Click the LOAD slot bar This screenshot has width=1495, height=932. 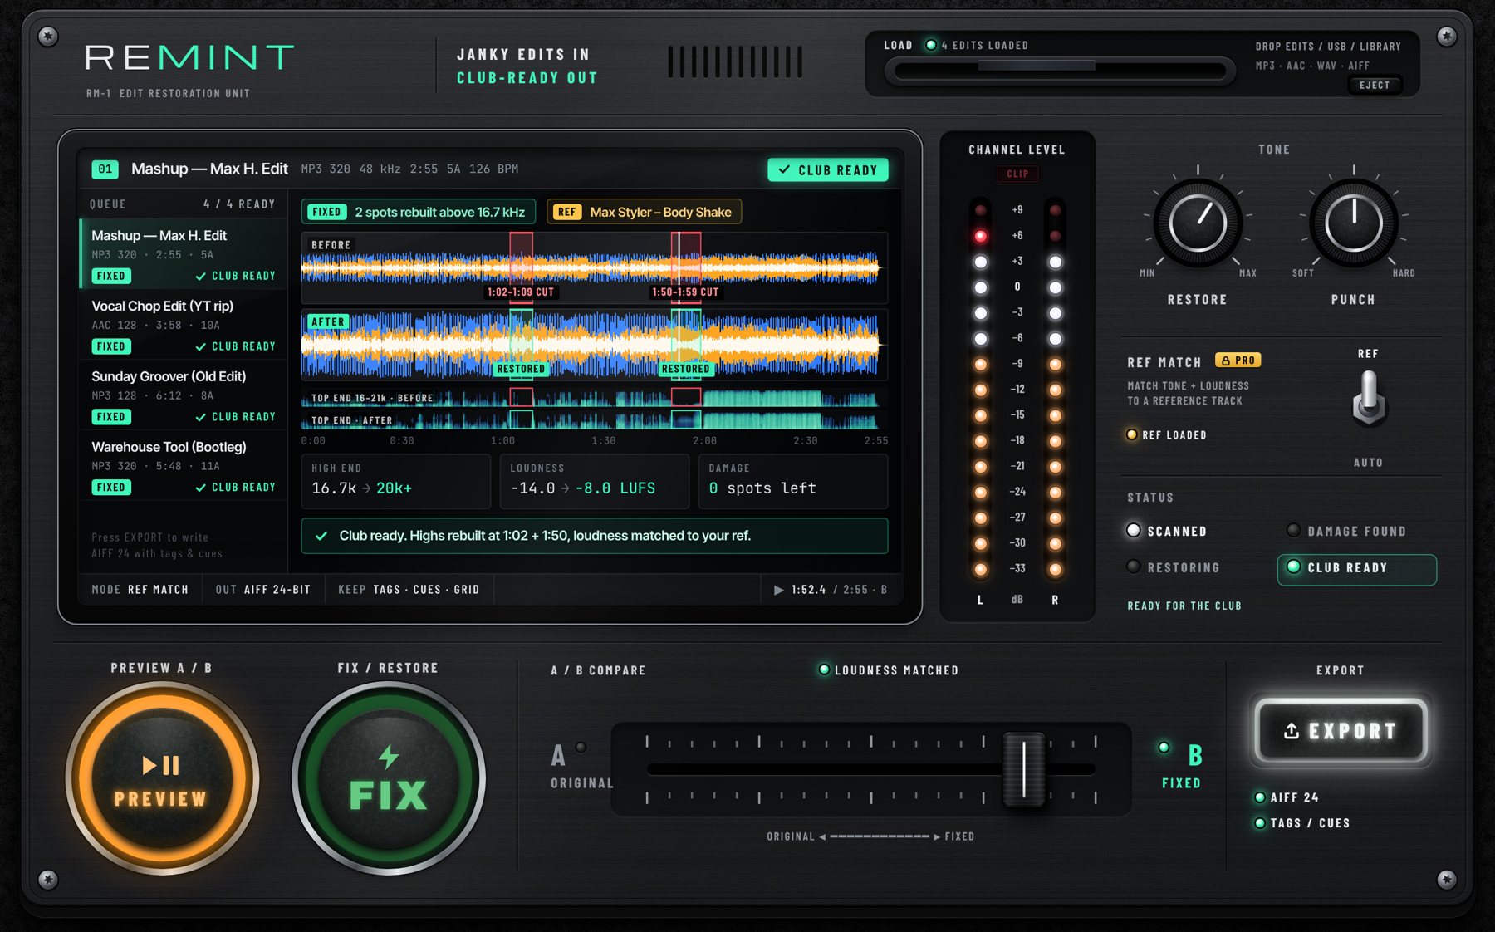point(1059,71)
